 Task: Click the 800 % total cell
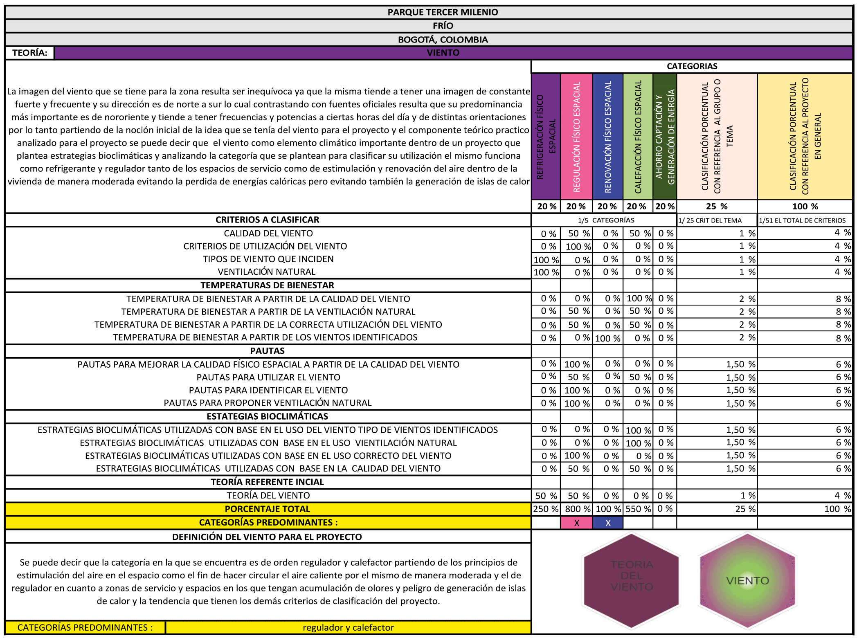(x=576, y=509)
